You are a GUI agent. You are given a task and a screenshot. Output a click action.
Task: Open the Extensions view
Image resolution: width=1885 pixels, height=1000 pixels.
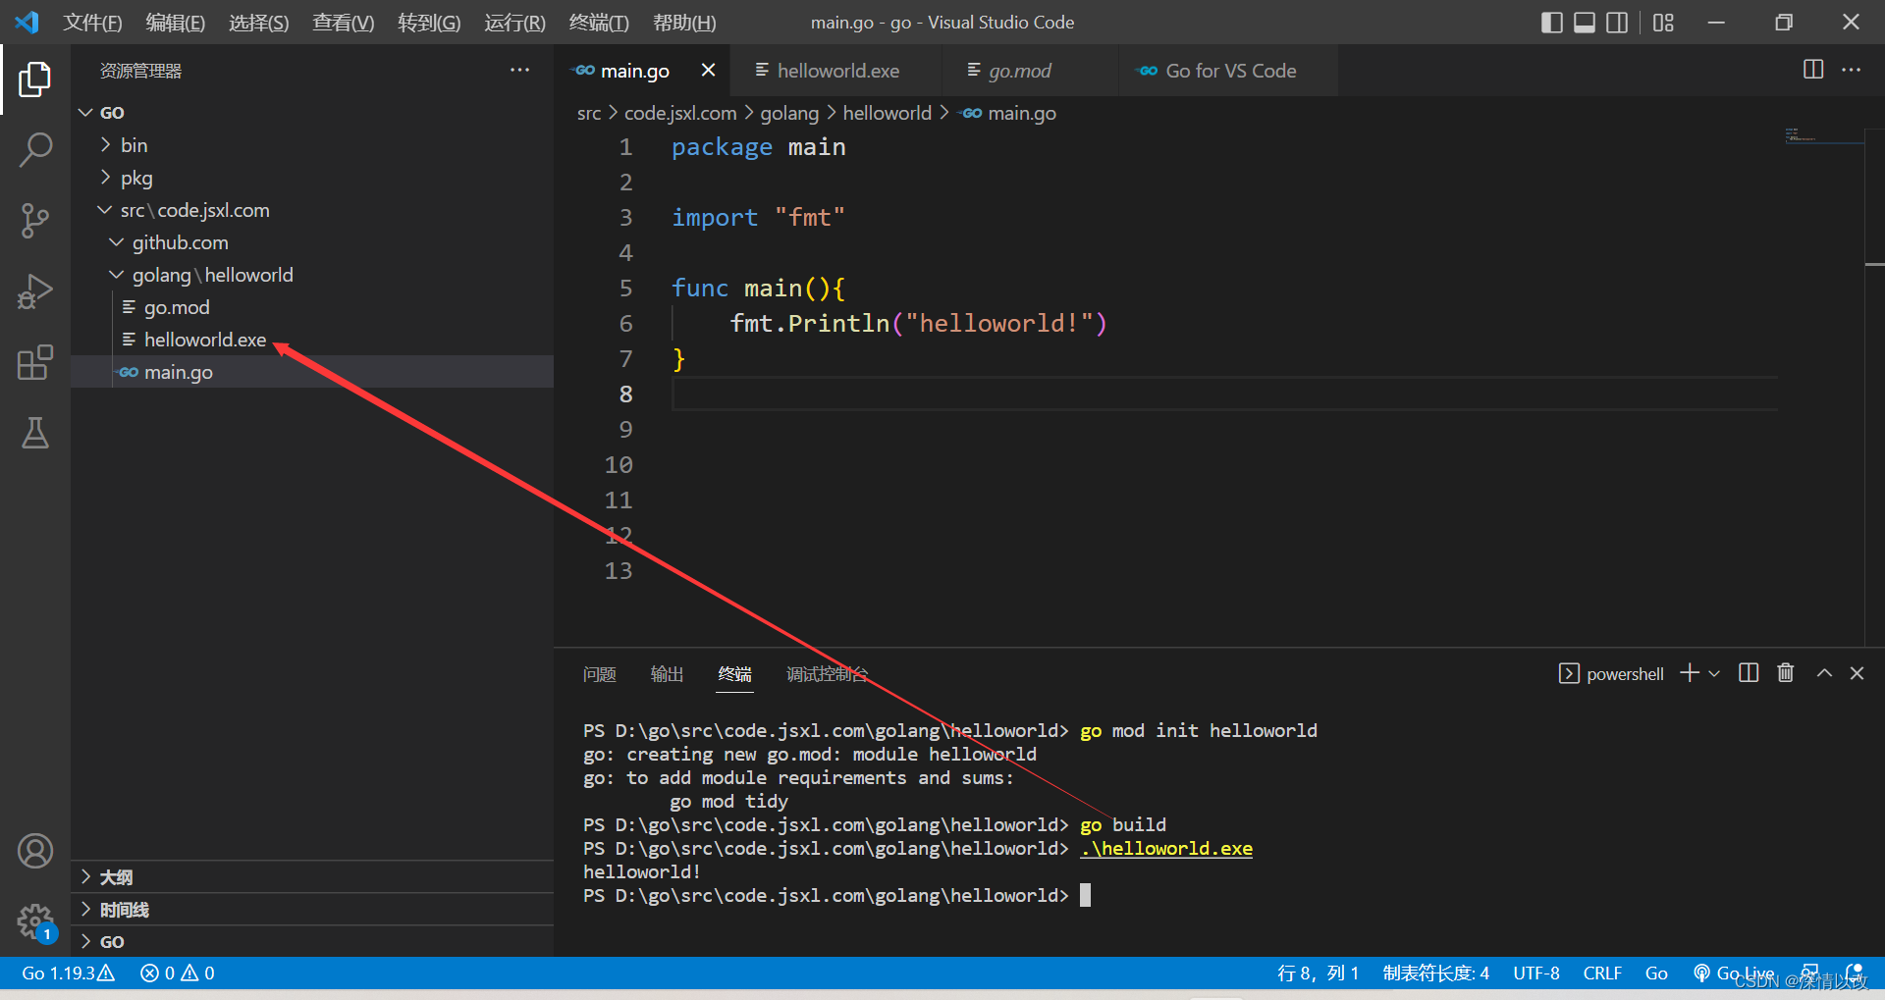(35, 362)
